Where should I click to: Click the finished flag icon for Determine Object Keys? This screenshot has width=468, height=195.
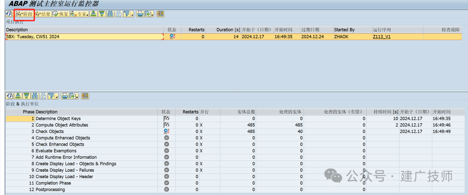(x=166, y=118)
